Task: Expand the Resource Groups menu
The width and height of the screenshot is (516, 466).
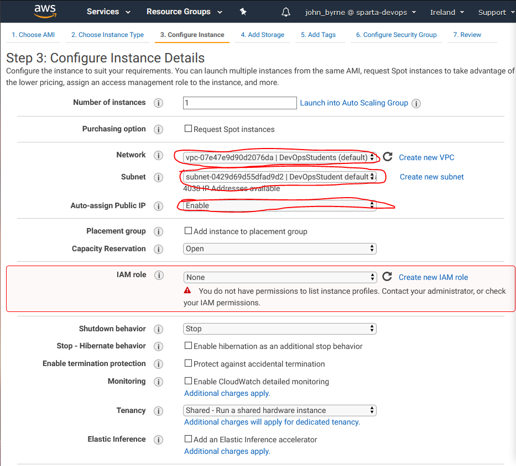Action: click(184, 12)
